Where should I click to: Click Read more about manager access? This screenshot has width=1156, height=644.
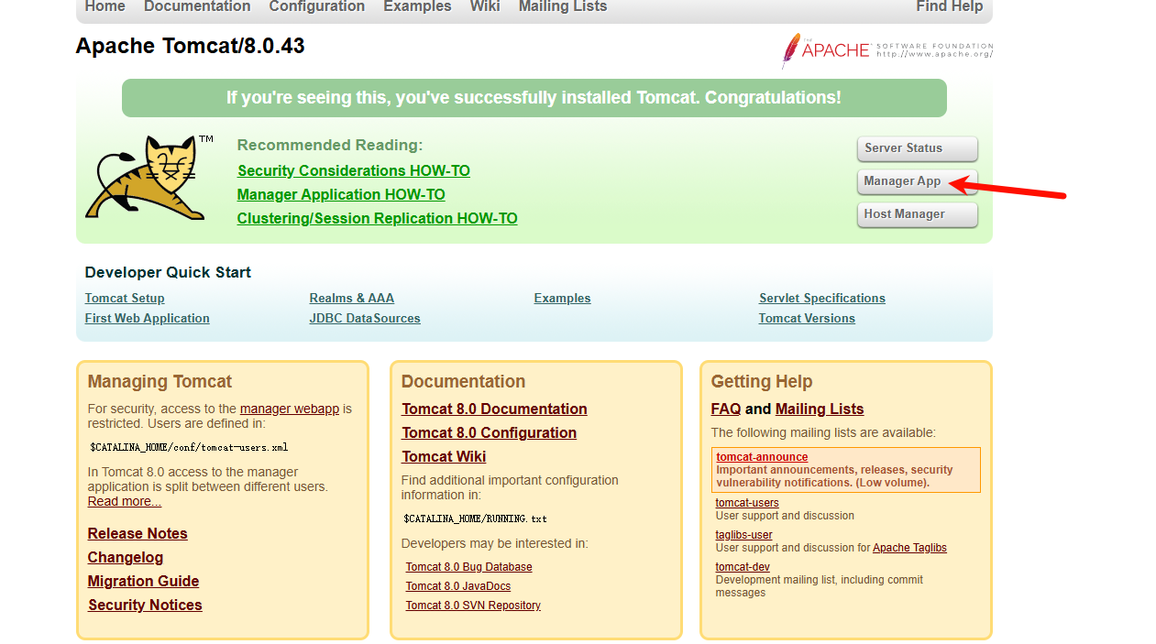coord(124,501)
